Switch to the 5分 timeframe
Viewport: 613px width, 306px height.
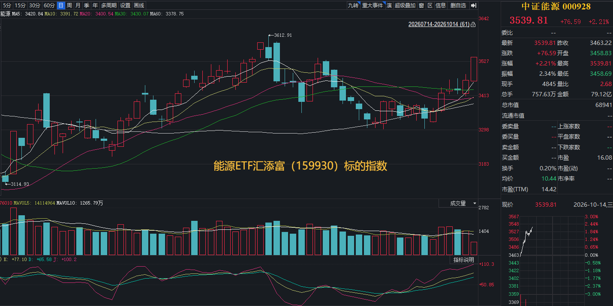point(7,6)
